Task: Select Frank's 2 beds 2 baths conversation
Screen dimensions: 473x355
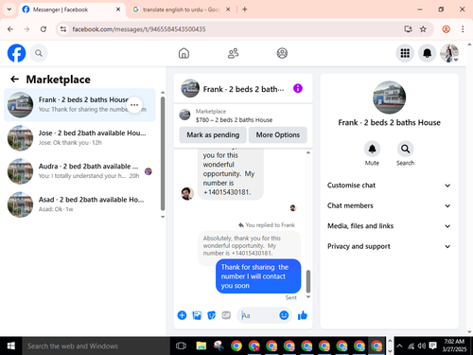Action: click(79, 105)
